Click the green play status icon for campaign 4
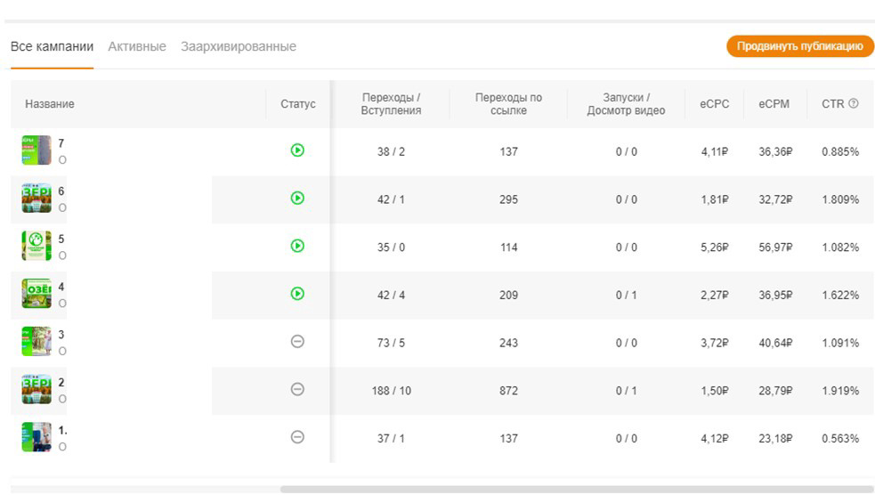875x495 pixels. click(297, 294)
